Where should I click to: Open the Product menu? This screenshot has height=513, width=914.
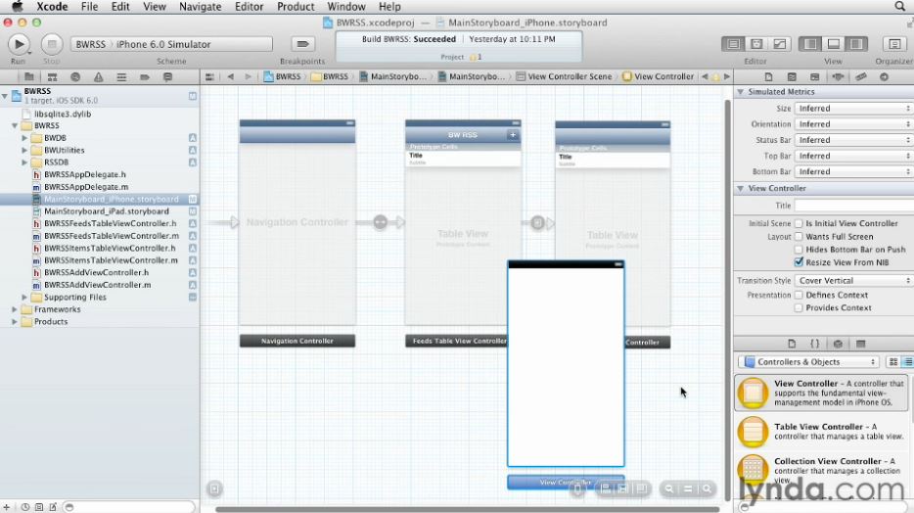[296, 7]
